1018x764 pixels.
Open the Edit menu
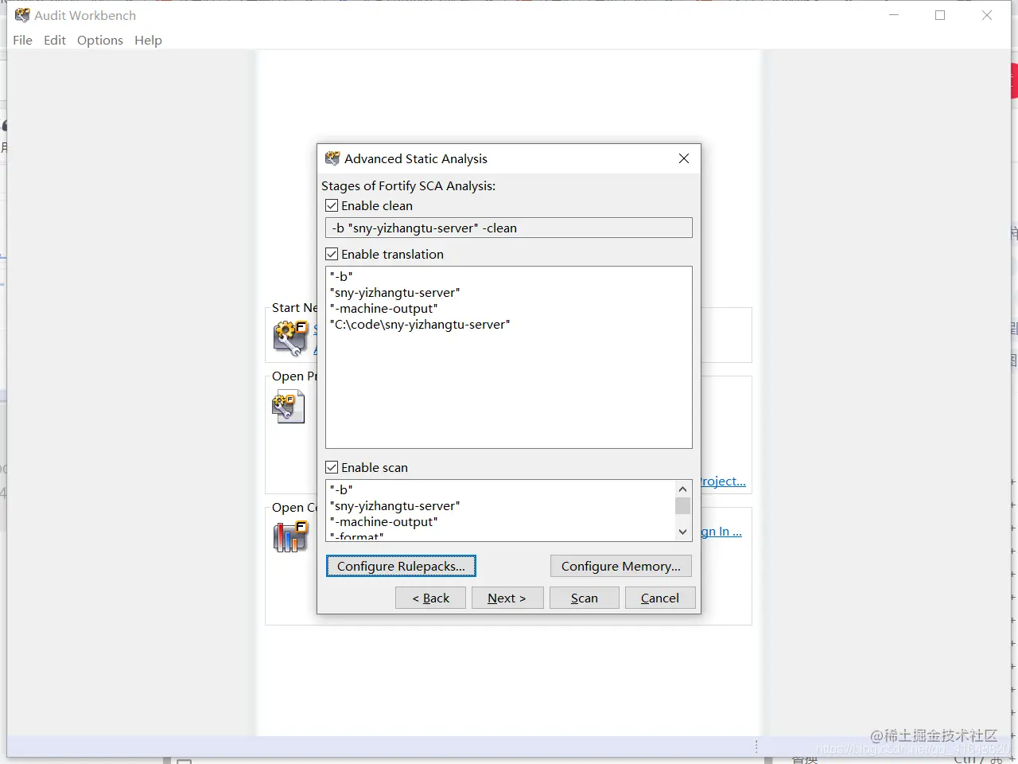(x=55, y=40)
